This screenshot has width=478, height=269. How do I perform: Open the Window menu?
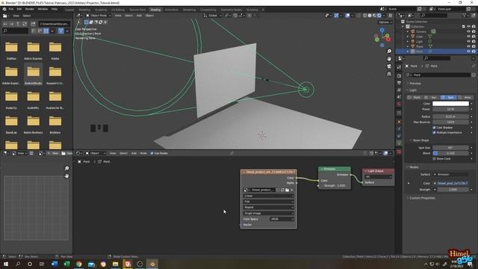pyautogui.click(x=43, y=9)
